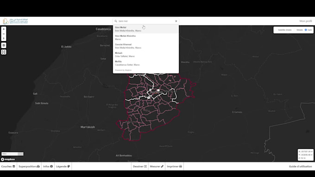
Task: Choose the 'Zaouiat Ahansal' suggestion
Action: (146, 46)
